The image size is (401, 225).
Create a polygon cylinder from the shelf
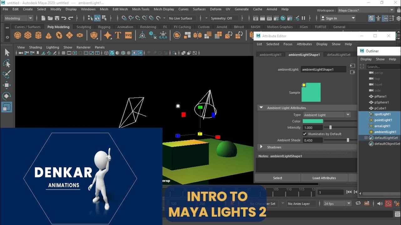tap(38, 35)
